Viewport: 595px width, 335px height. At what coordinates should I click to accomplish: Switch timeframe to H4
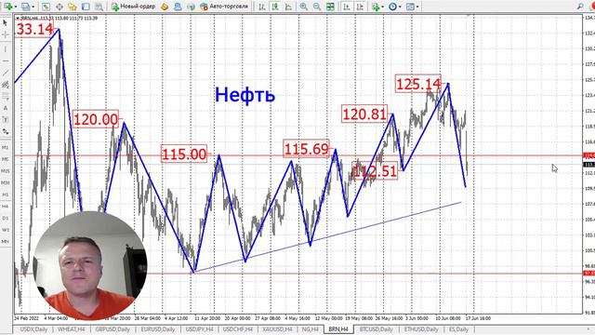pos(6,207)
